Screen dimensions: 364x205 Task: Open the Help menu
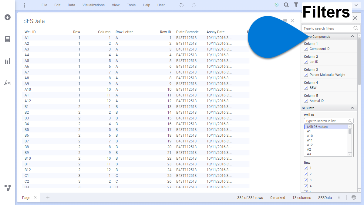(147, 5)
